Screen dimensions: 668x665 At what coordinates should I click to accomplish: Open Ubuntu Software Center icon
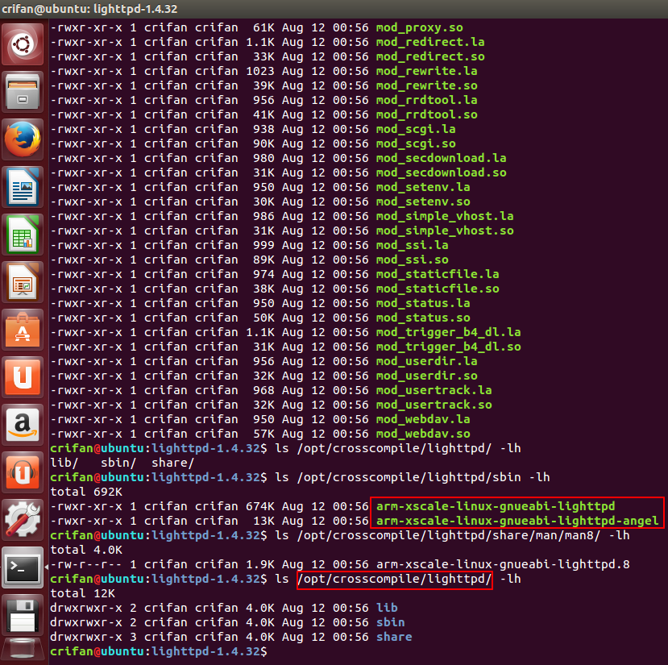tap(23, 330)
